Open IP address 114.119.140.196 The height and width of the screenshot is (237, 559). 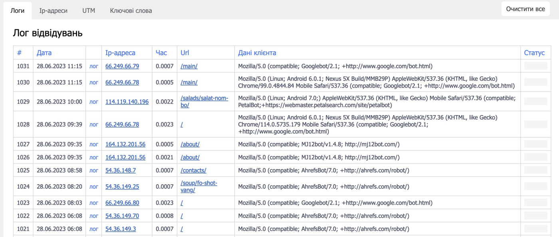click(x=127, y=102)
